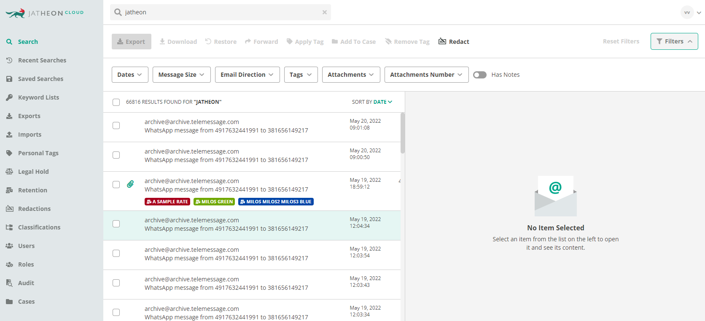This screenshot has width=705, height=321.
Task: Open the Classifications sidebar icon
Action: (9, 227)
